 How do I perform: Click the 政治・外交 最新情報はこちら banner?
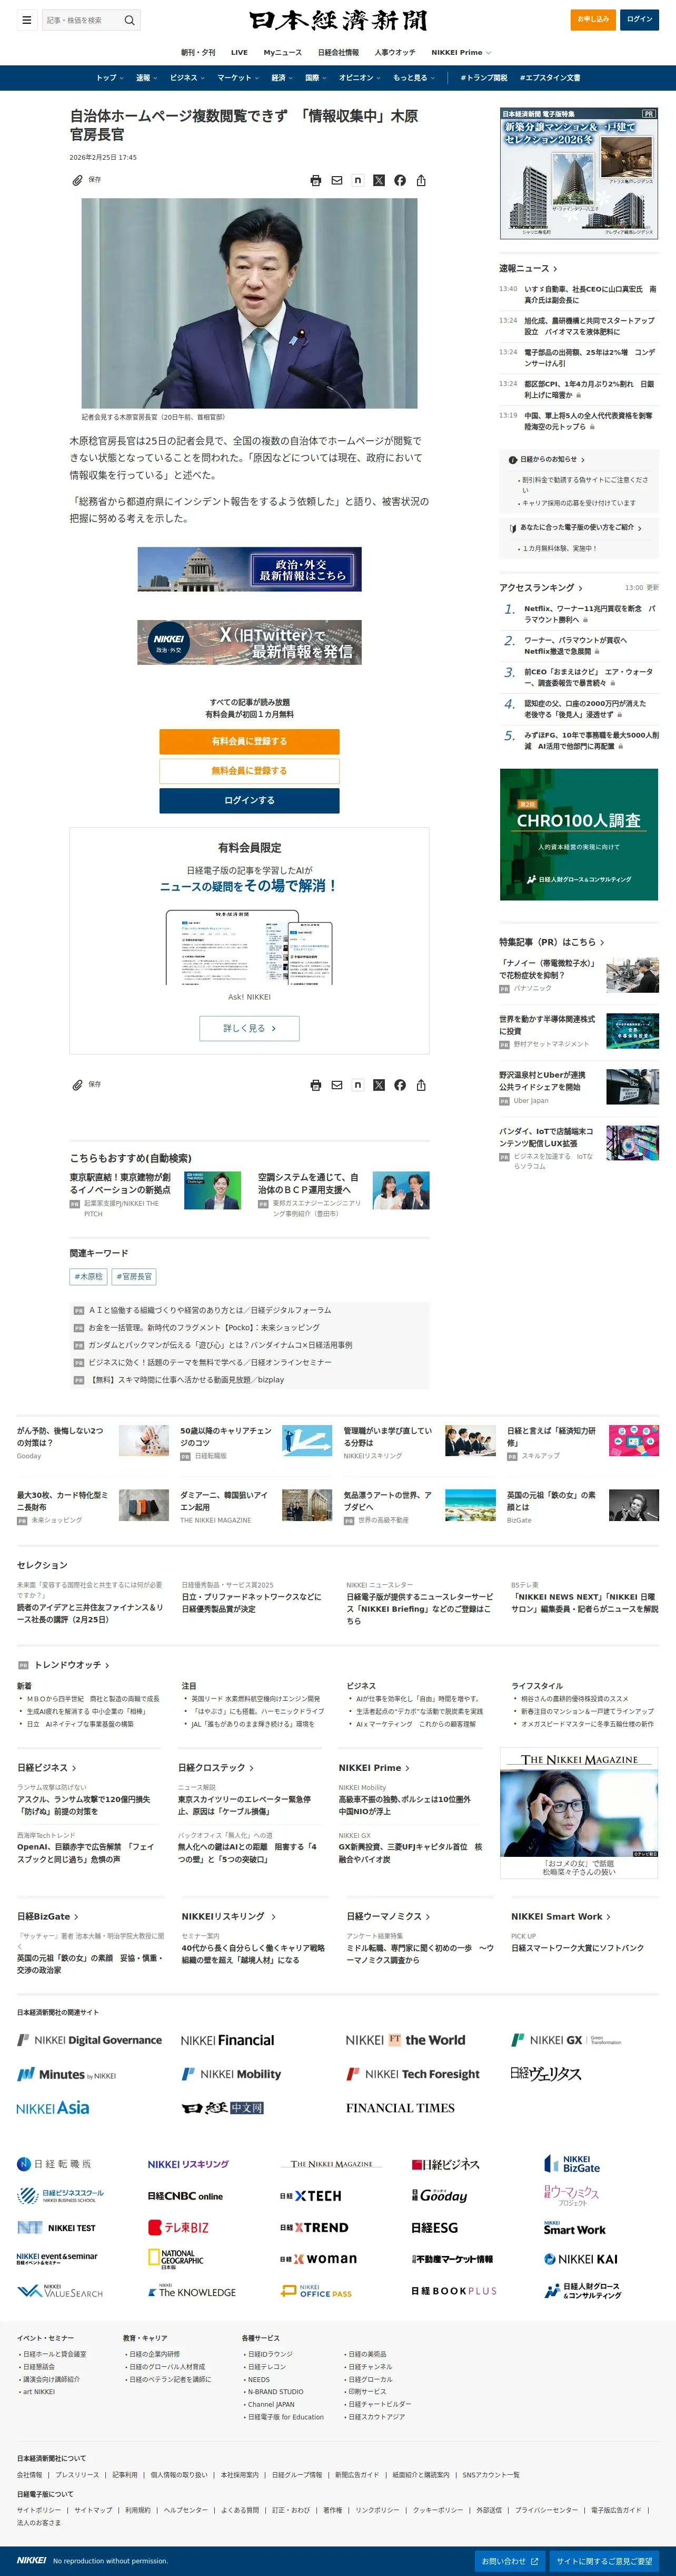point(250,569)
